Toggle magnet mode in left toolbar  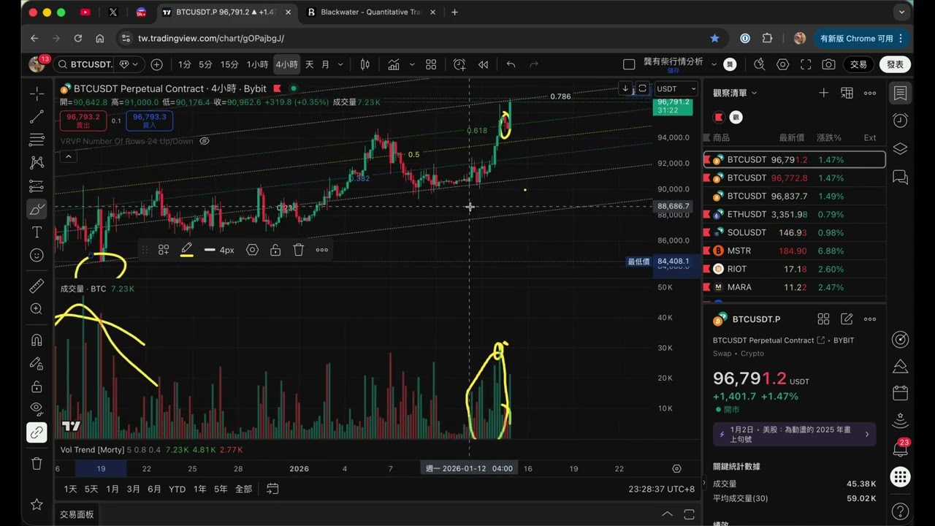point(37,340)
